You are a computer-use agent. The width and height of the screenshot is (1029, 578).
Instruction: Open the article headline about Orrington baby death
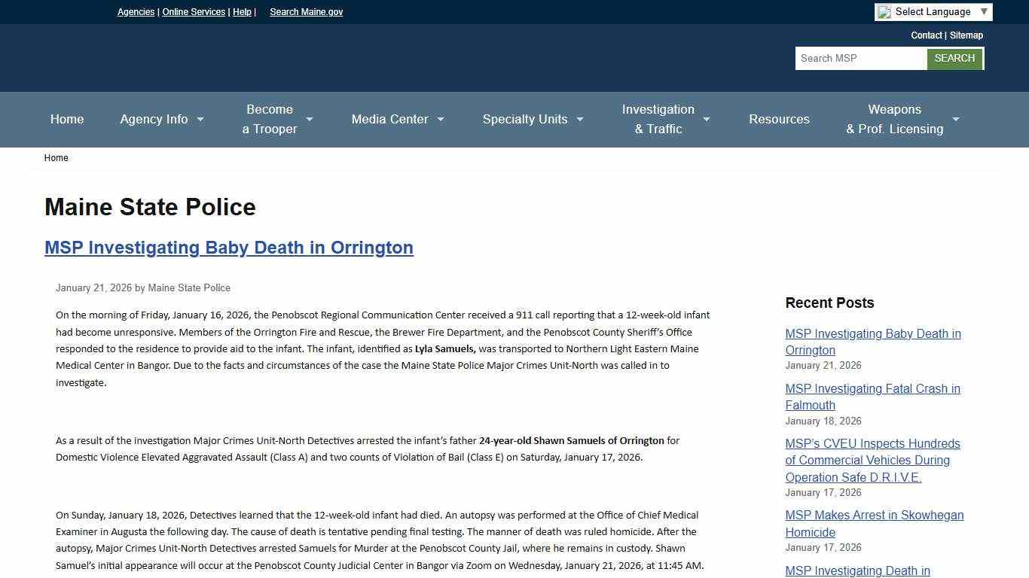(229, 248)
